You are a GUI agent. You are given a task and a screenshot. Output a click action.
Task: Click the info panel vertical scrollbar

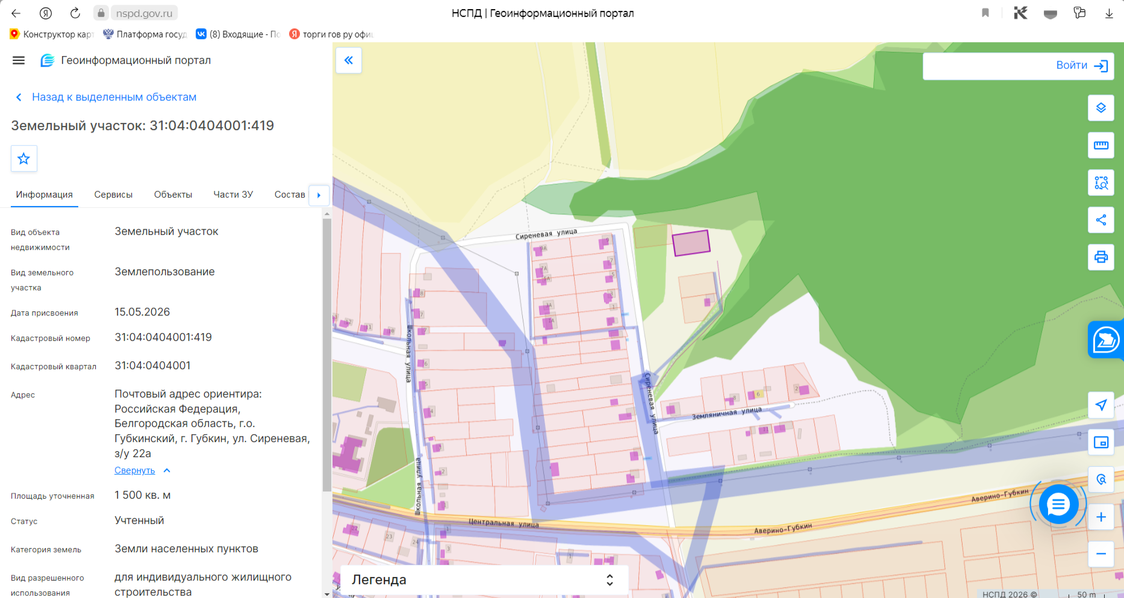[x=326, y=355]
